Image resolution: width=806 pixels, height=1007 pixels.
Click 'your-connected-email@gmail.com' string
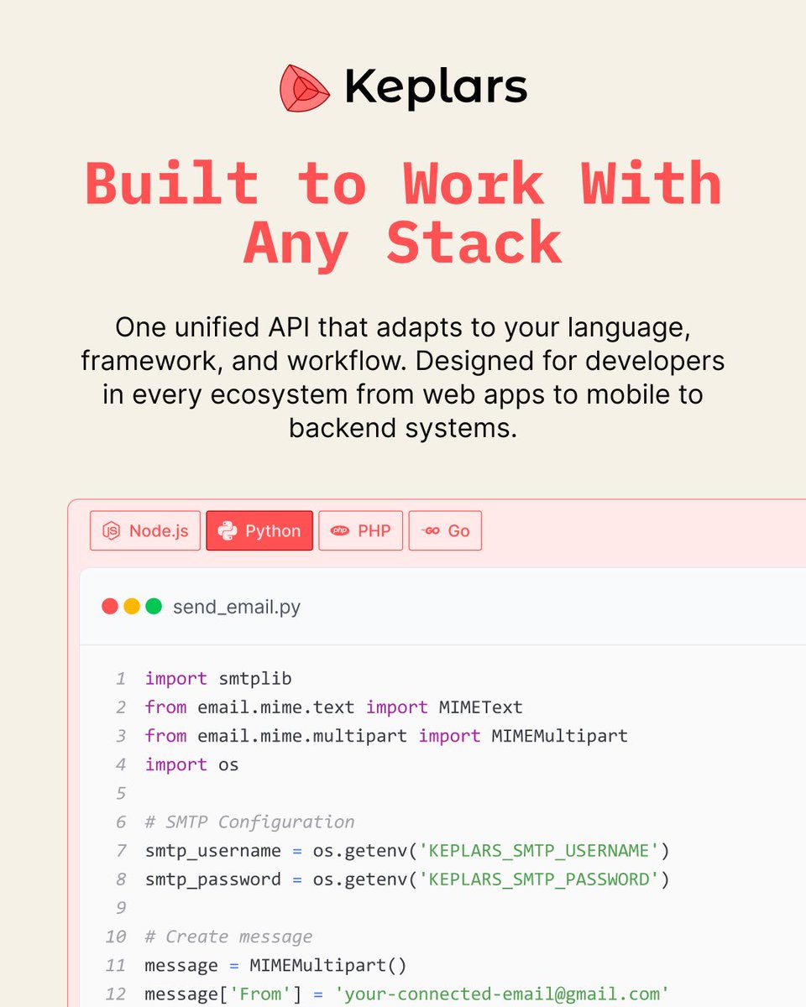pyautogui.click(x=503, y=994)
